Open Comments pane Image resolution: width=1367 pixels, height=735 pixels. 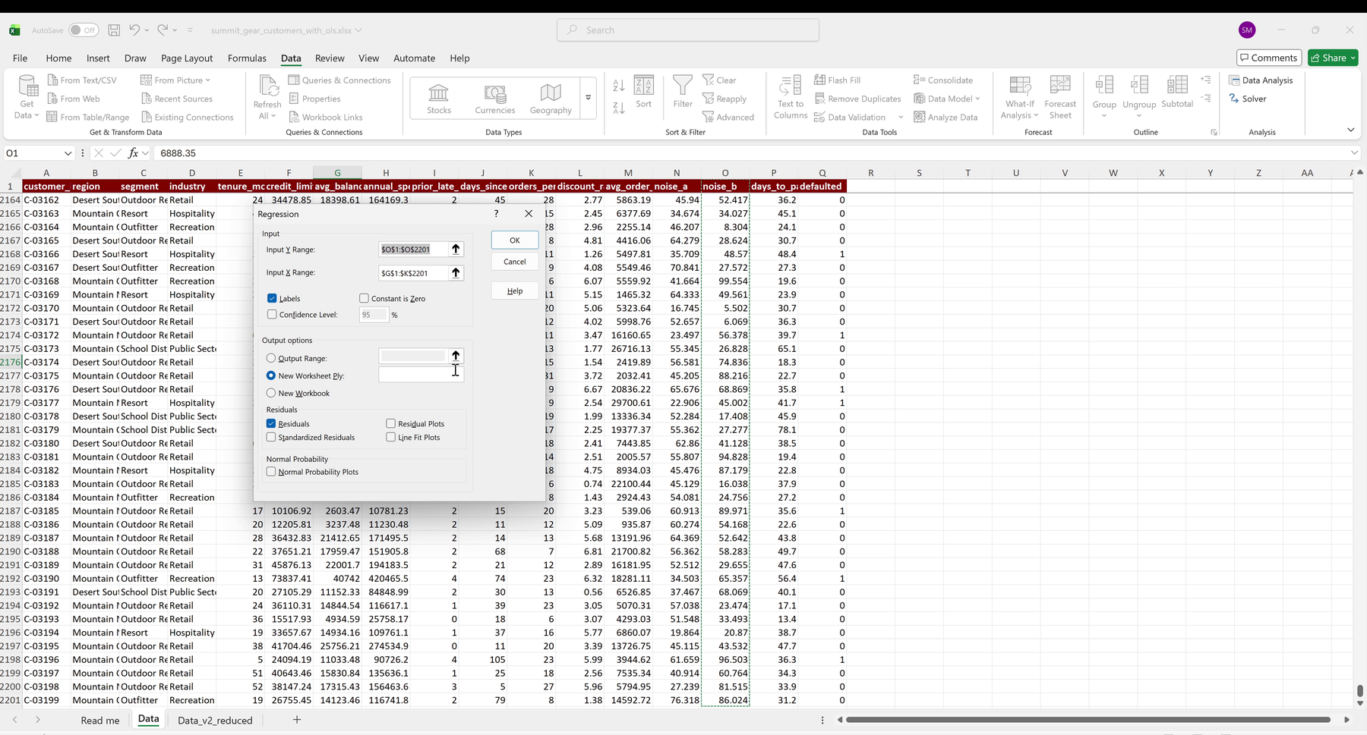click(x=1269, y=58)
